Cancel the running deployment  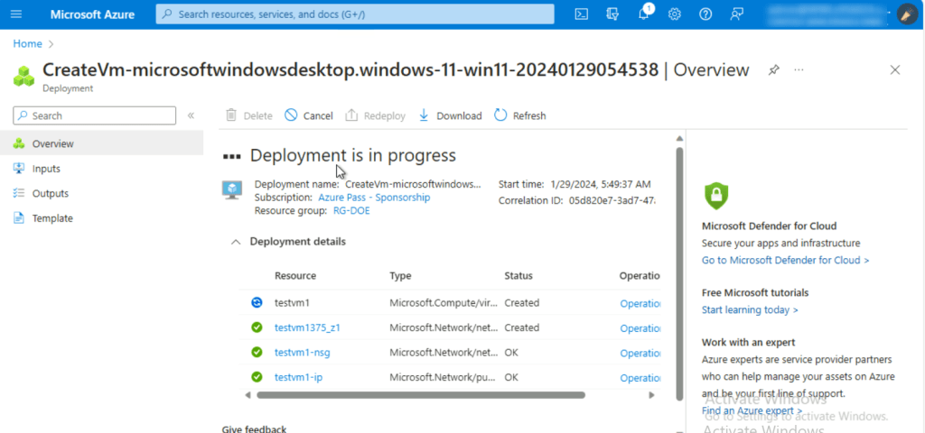click(x=309, y=115)
